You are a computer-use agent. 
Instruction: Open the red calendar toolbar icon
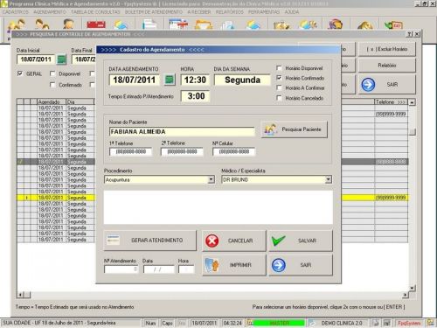96,24
